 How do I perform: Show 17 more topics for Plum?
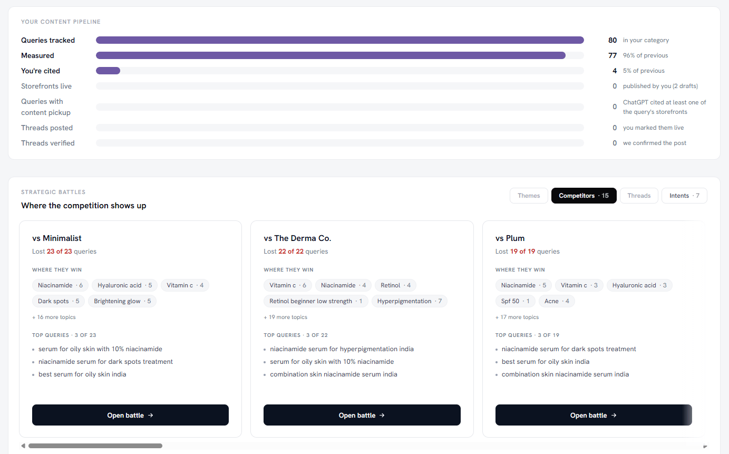point(517,317)
